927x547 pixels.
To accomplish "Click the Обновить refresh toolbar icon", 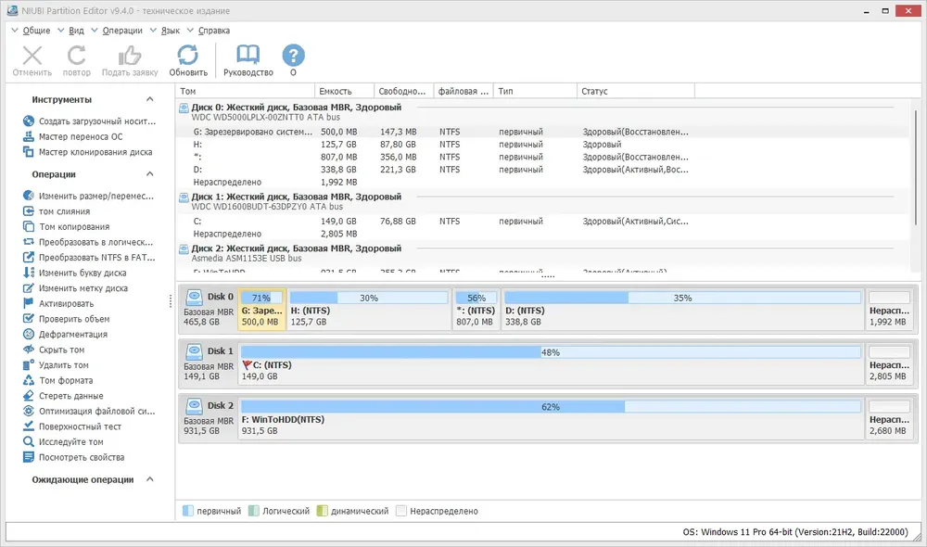I will (188, 56).
